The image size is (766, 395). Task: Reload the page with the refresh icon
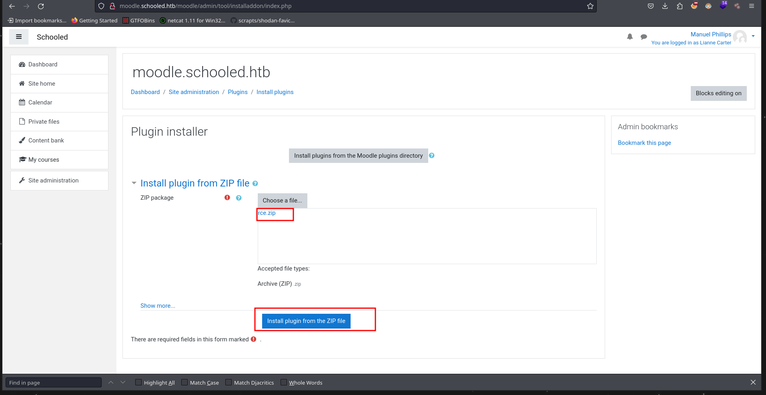(41, 6)
